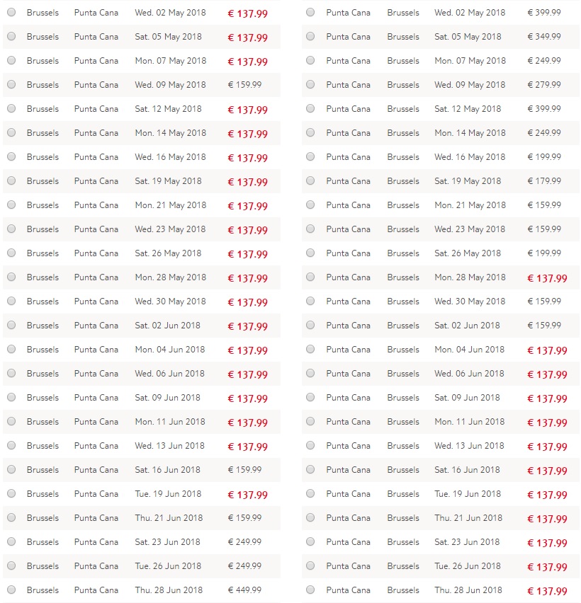Select return Punta Cana–Brussels flight Wed. 02 May 2018
This screenshot has width=581, height=603.
(x=310, y=12)
